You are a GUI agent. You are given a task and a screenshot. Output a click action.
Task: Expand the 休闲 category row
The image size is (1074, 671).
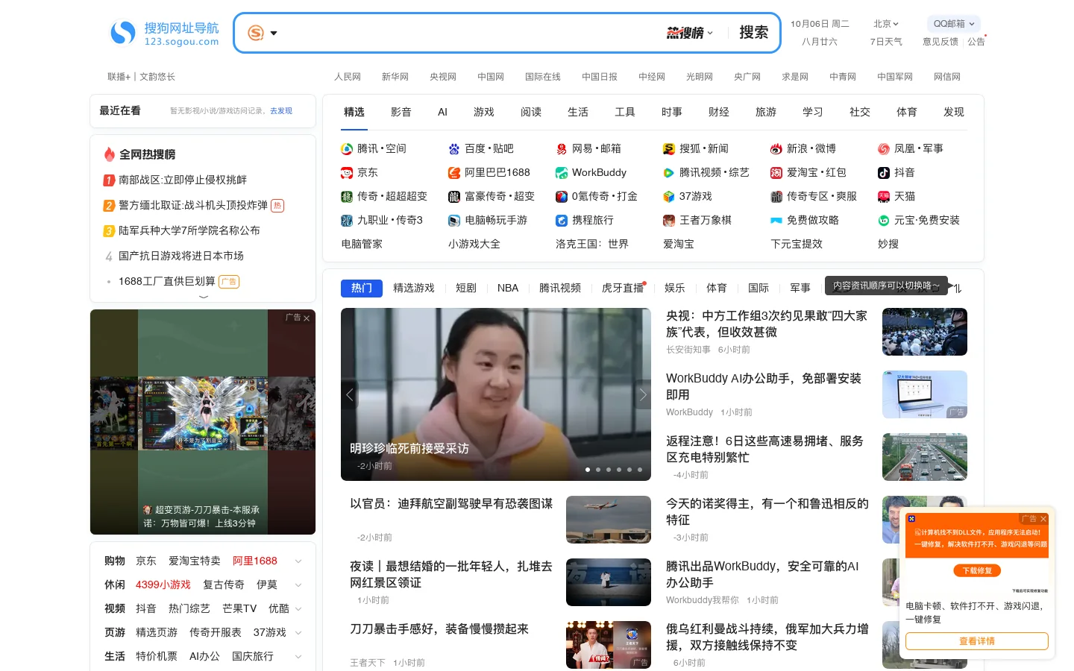pos(298,585)
